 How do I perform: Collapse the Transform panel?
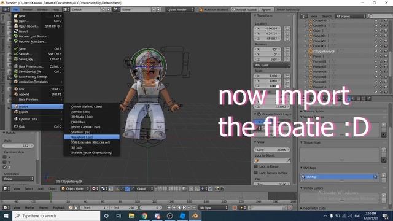pyautogui.click(x=255, y=15)
